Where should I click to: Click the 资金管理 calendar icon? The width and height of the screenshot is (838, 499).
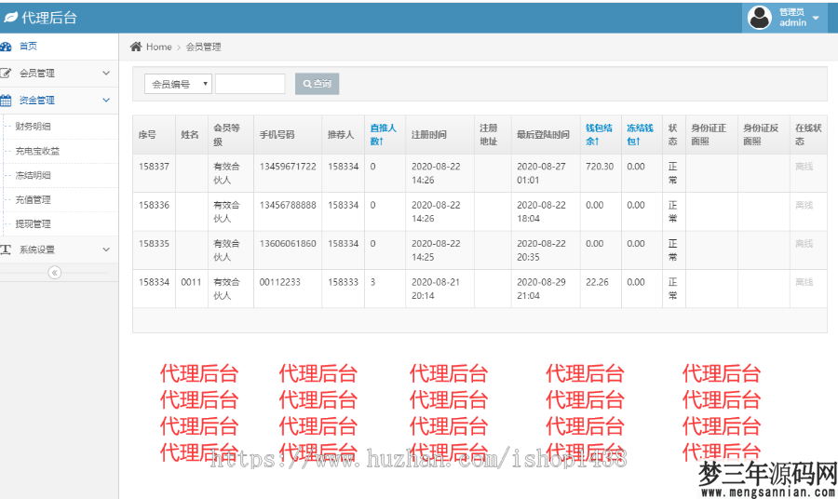pos(6,100)
